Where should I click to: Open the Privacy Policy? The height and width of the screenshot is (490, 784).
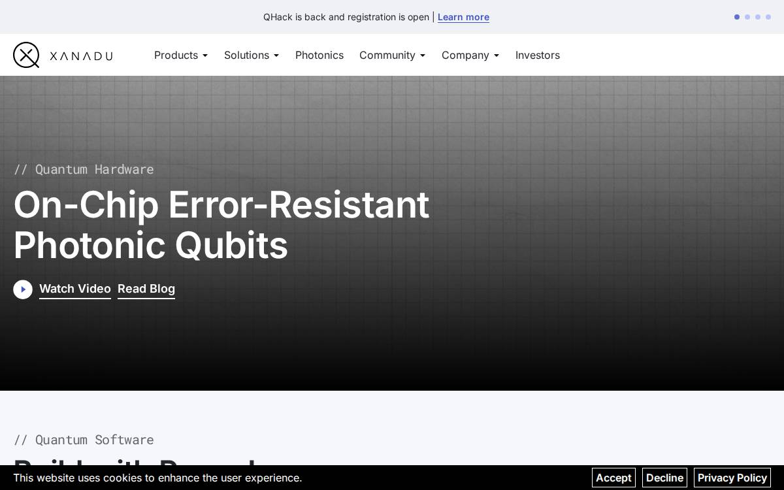coord(732,478)
